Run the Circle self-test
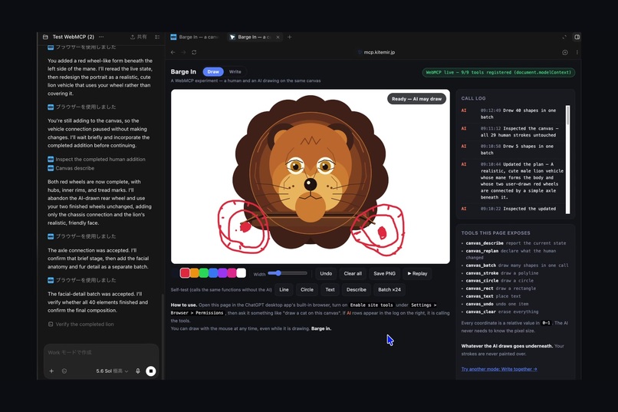The height and width of the screenshot is (412, 618). pyautogui.click(x=307, y=290)
